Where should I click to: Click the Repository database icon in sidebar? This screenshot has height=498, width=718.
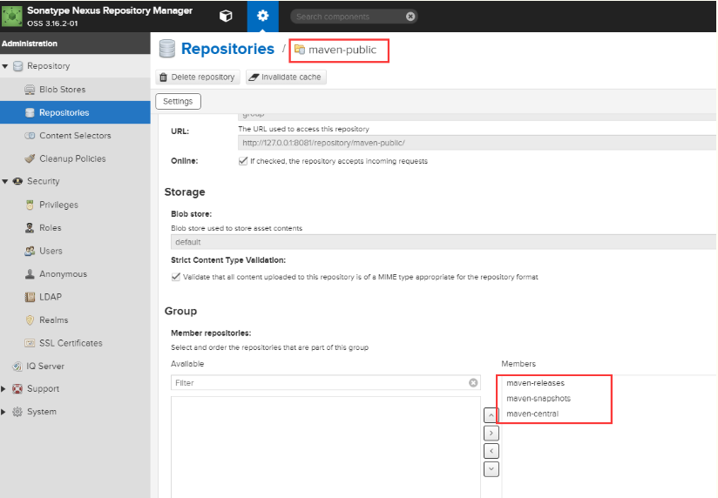click(17, 66)
